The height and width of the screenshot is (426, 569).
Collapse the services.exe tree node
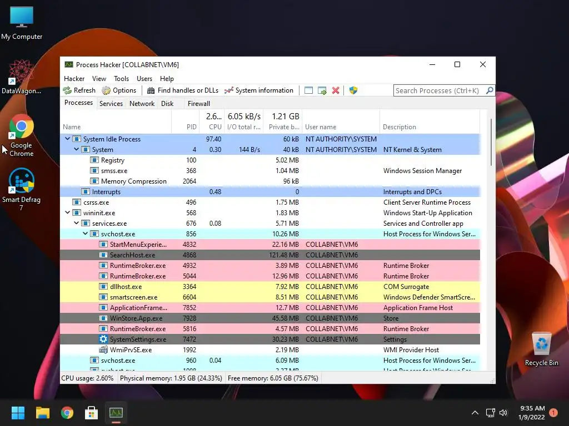76,223
